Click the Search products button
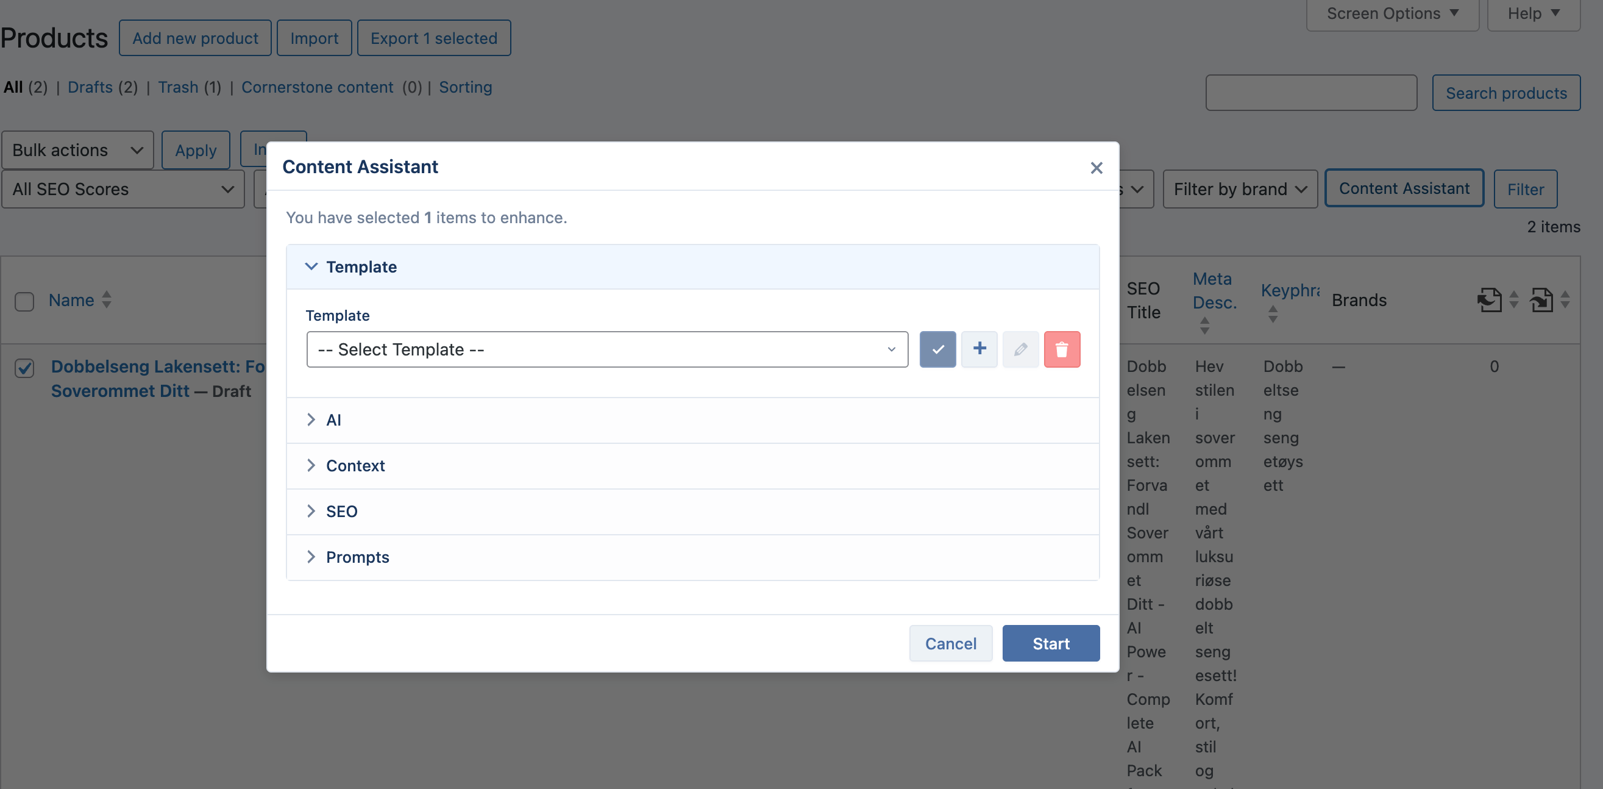The image size is (1603, 789). point(1506,93)
